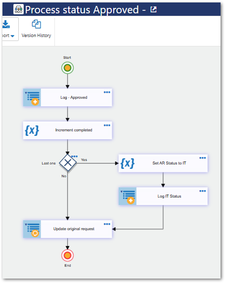This screenshot has width=225, height=283.
Task: Click the workflow icon beside the title
Action: pos(18,9)
